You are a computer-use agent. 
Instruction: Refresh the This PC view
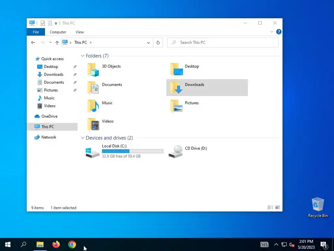[x=158, y=42]
